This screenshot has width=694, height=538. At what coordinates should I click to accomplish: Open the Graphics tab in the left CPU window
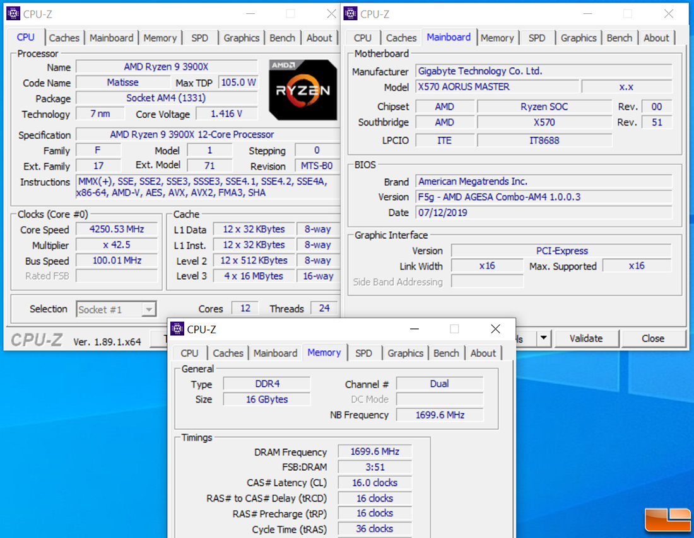pos(241,38)
